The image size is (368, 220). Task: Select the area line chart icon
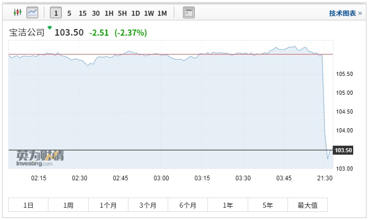coord(32,13)
